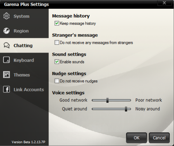This screenshot has height=146, width=174.
Task: Check Do not receive nudges
Action: 57,81
